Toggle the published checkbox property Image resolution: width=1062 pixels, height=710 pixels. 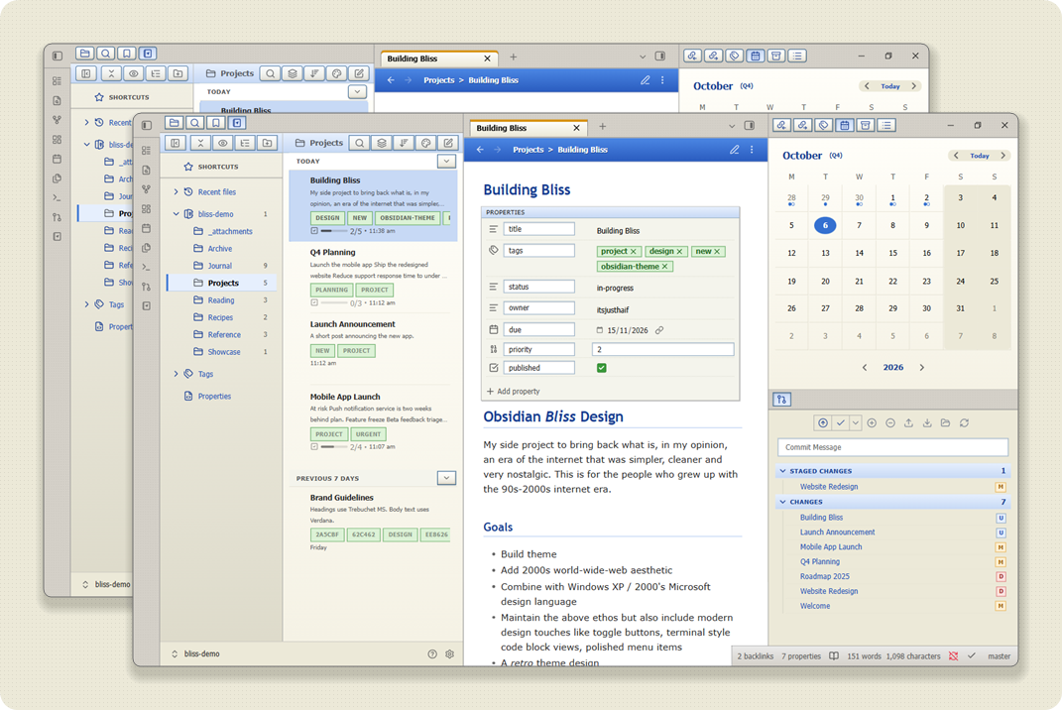coord(602,368)
